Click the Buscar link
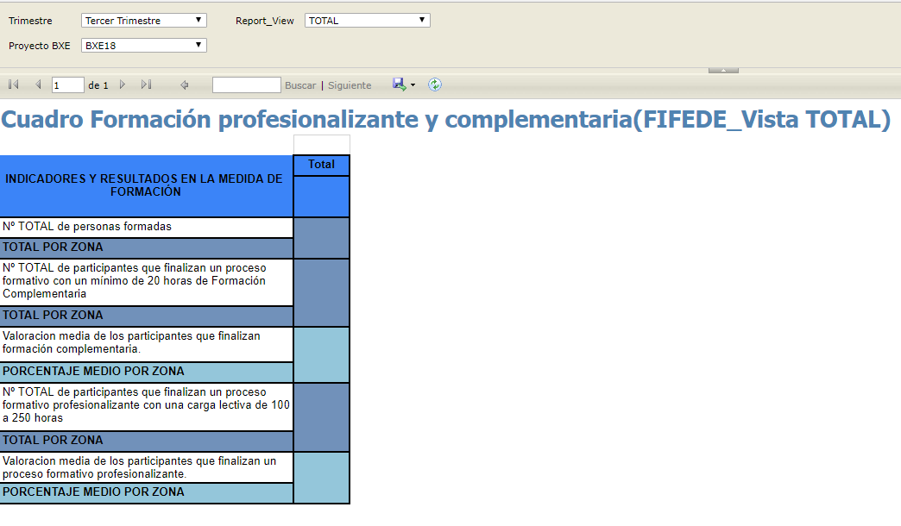The width and height of the screenshot is (901, 526). point(300,85)
